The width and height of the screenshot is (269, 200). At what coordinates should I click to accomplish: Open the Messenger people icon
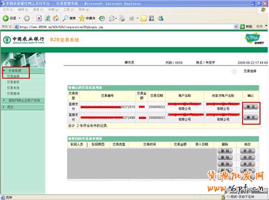pos(160,18)
